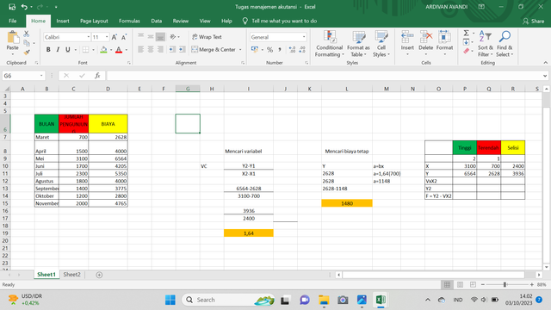
Task: Switch to Page Layout view in status bar
Action: tap(460, 284)
